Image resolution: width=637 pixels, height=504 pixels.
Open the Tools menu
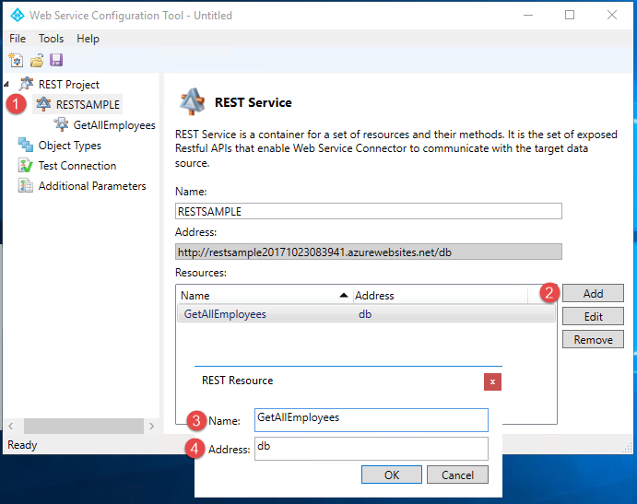click(52, 38)
